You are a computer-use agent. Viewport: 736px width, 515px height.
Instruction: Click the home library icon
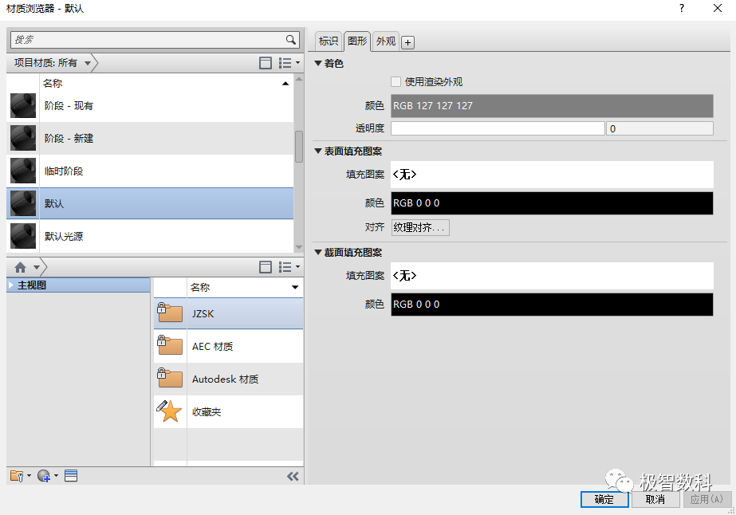tap(20, 268)
